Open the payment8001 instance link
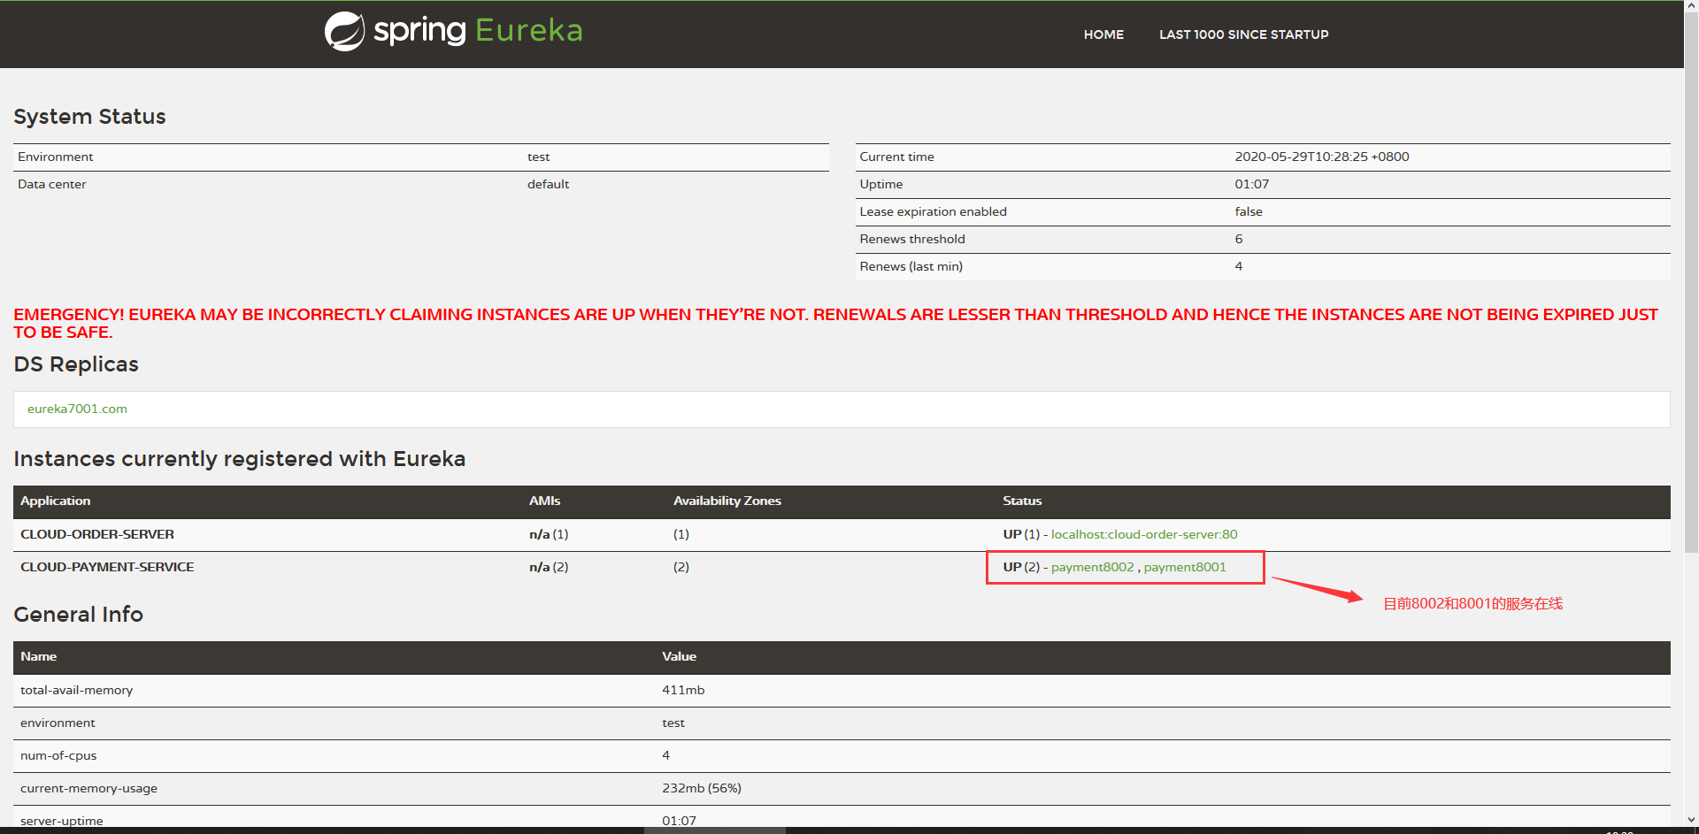1699x834 pixels. coord(1185,567)
